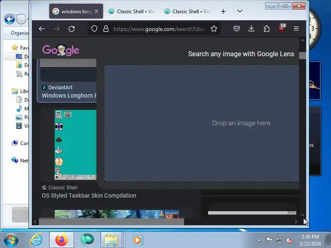Viewport: 331px width, 248px height.
Task: Select the Videos library in Explorer
Action: click(x=22, y=126)
